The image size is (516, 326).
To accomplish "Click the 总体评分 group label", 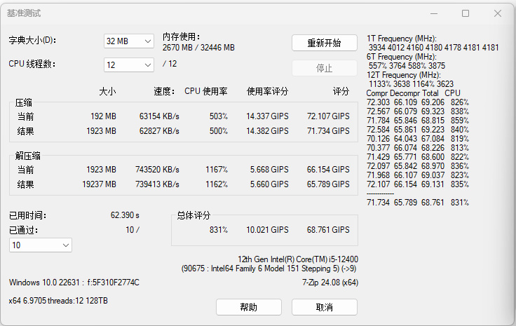I will point(193,215).
